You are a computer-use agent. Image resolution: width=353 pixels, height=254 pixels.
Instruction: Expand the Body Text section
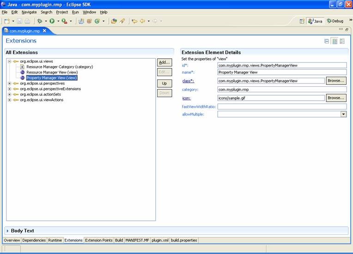tap(7, 231)
